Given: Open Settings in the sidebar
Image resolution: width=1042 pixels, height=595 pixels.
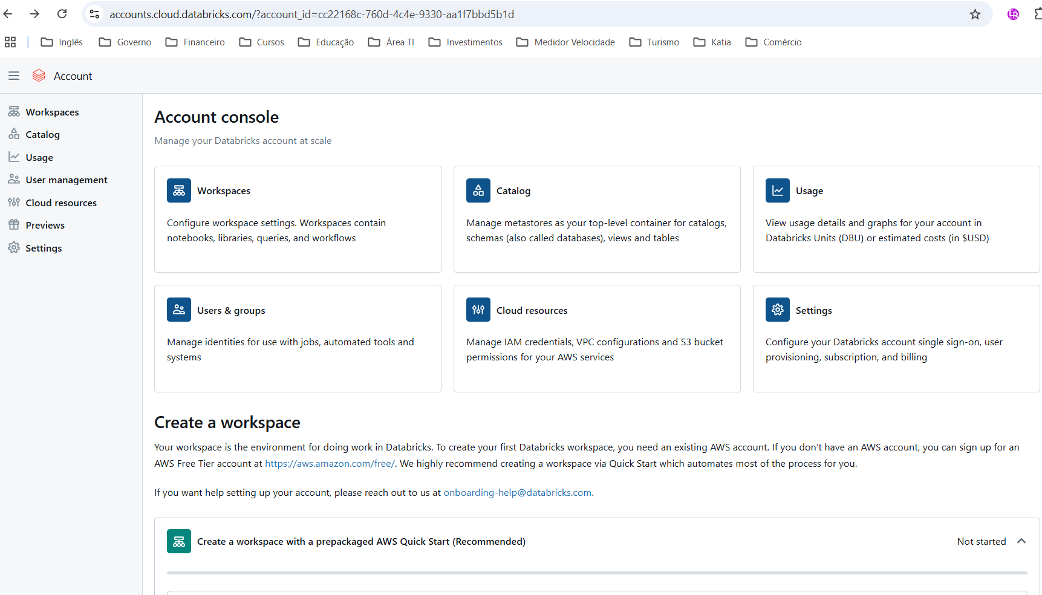Looking at the screenshot, I should [44, 248].
